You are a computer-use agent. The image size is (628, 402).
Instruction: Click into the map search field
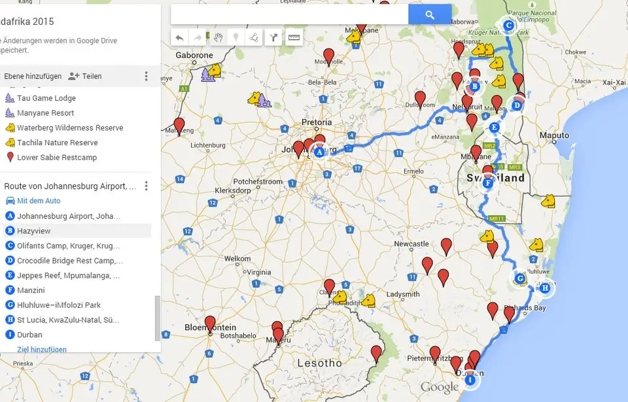tap(289, 15)
